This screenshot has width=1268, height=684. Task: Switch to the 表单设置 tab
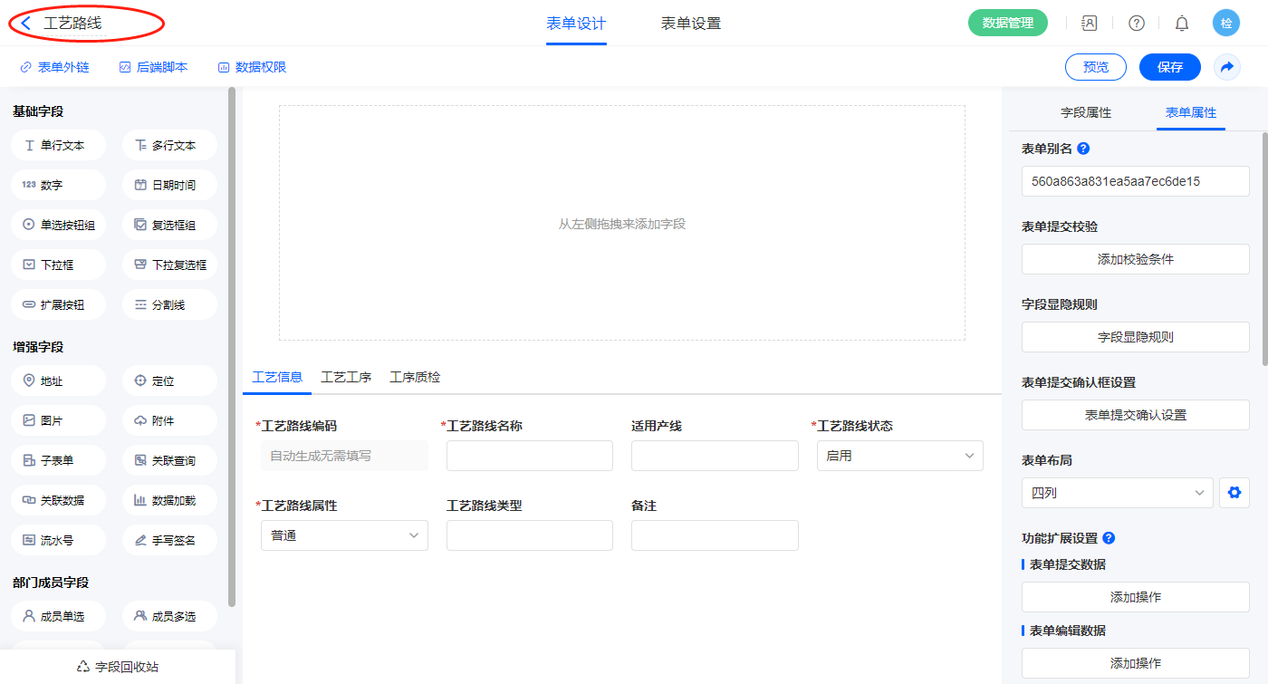point(690,24)
